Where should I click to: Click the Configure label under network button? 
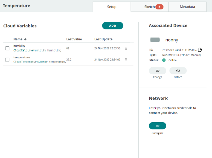(x=158, y=133)
